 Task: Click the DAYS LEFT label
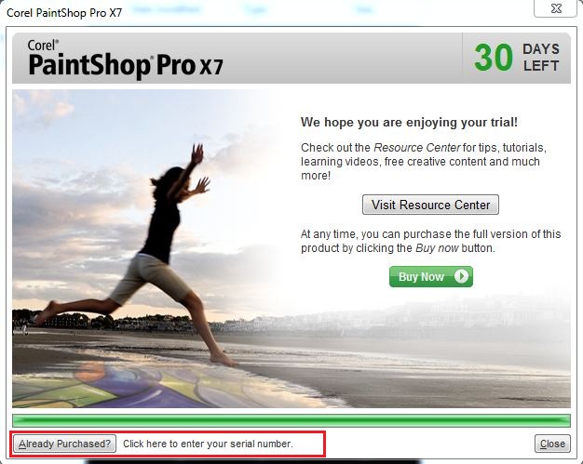[540, 58]
